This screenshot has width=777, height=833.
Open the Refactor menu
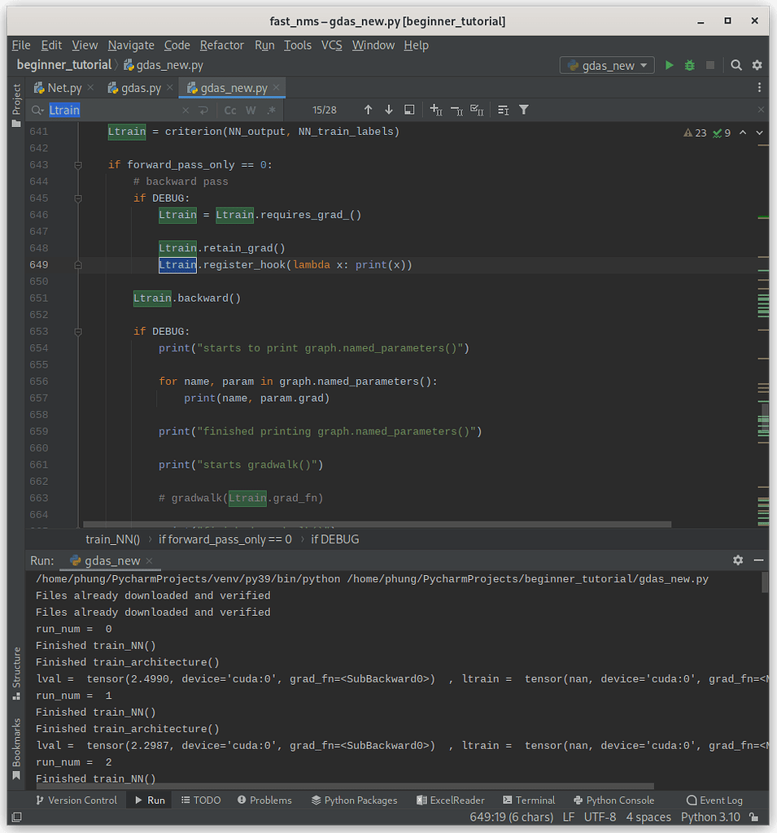[x=221, y=46]
